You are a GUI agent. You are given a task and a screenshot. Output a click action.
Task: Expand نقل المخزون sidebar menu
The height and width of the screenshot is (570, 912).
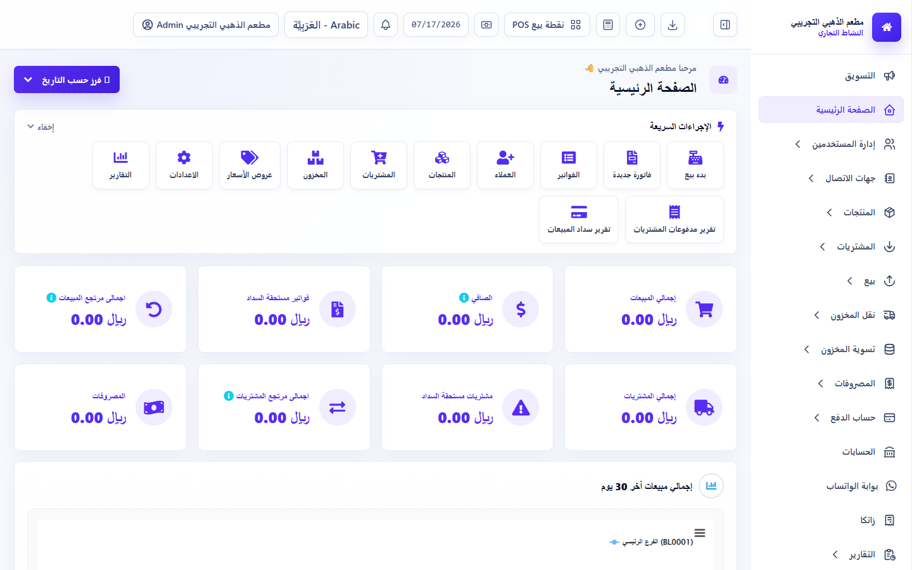tap(831, 315)
